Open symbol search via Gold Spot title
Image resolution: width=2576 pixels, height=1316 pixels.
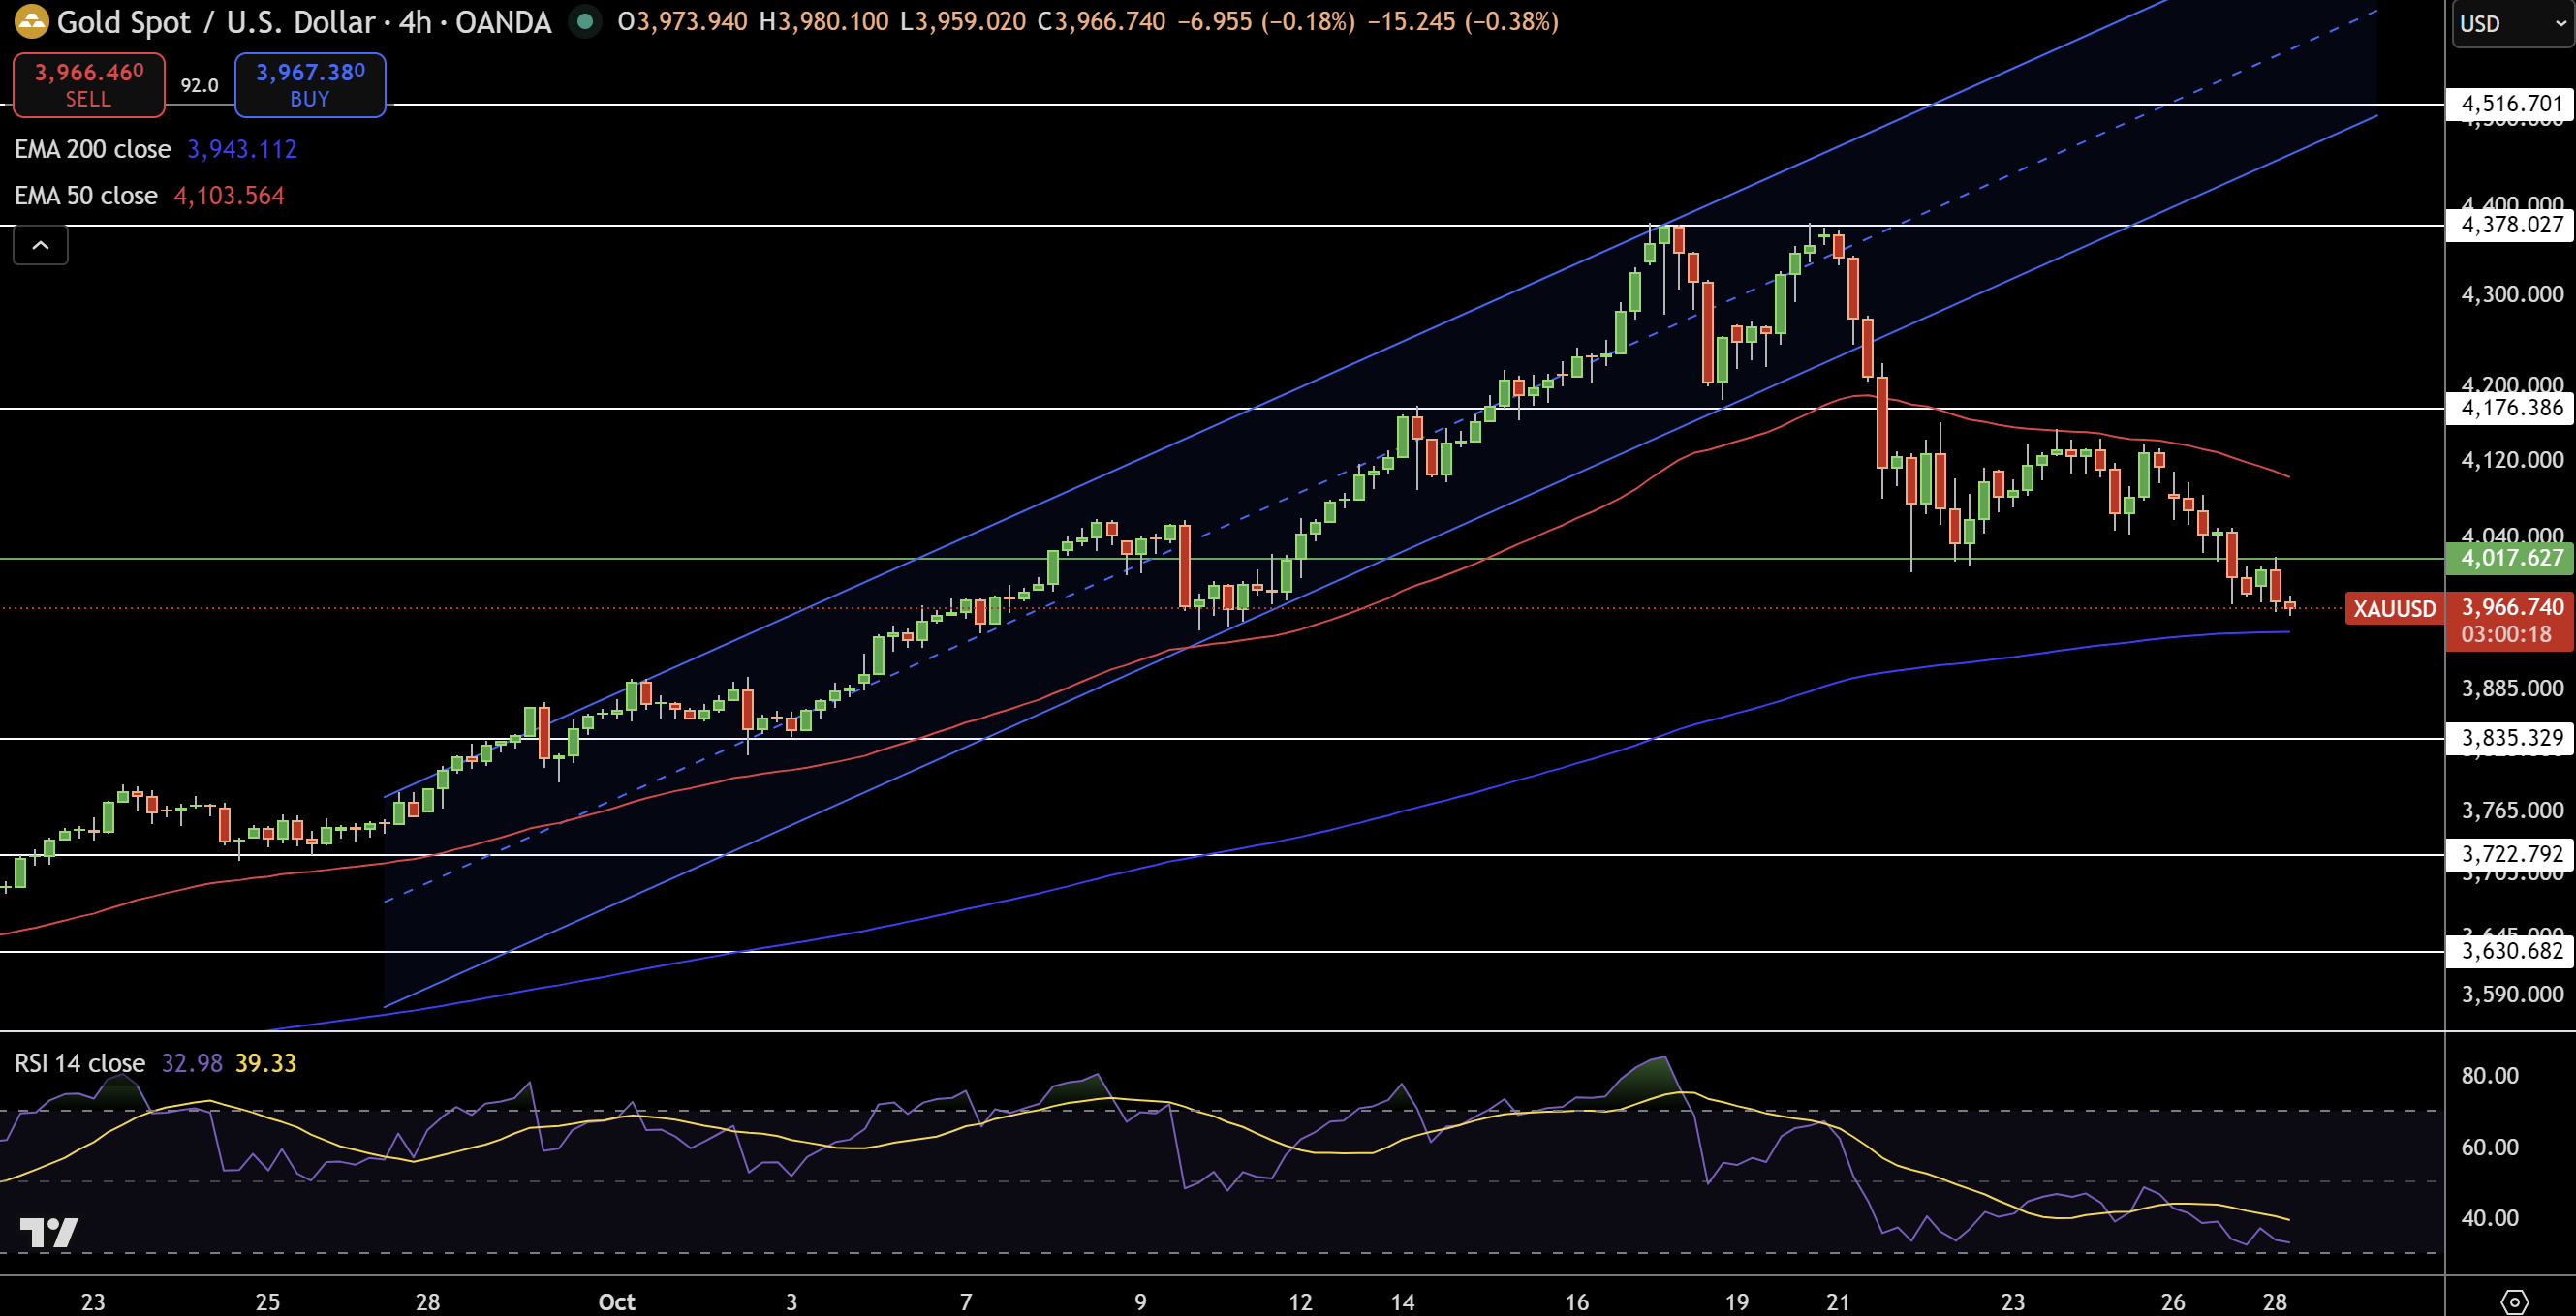[x=122, y=22]
